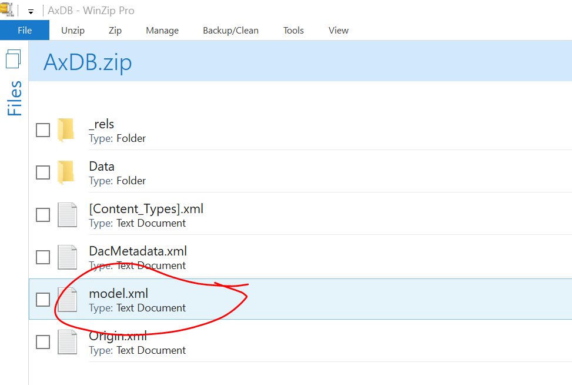Enable the Origin.xml checkbox

[43, 342]
